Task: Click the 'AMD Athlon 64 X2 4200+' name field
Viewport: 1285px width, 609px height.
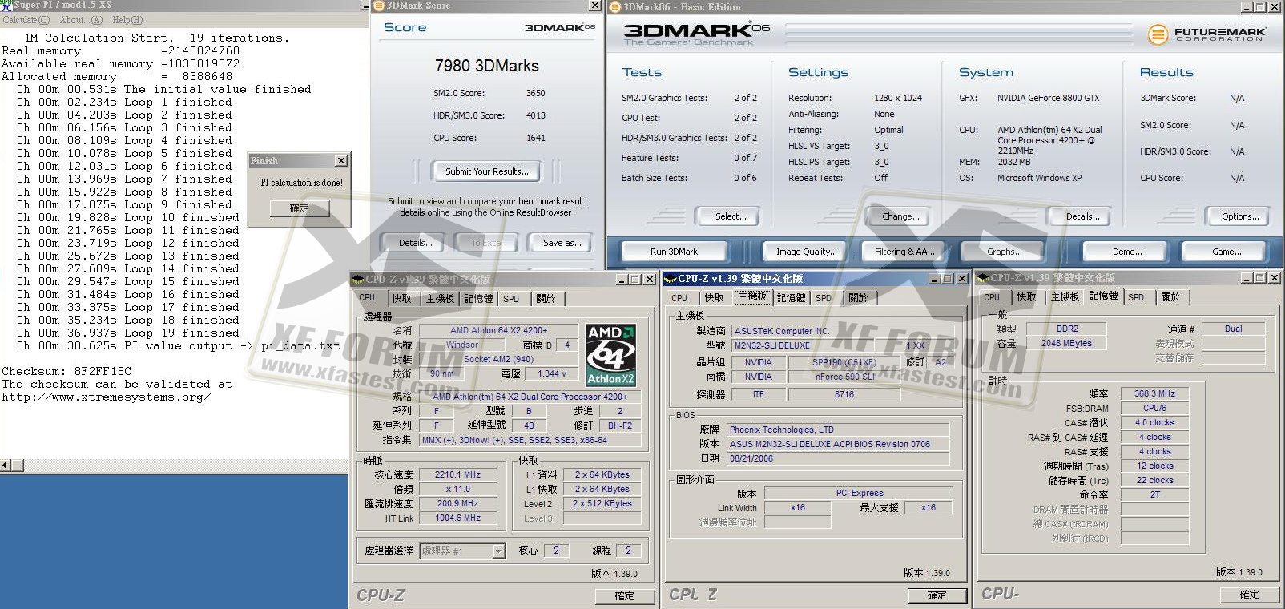Action: tap(498, 330)
